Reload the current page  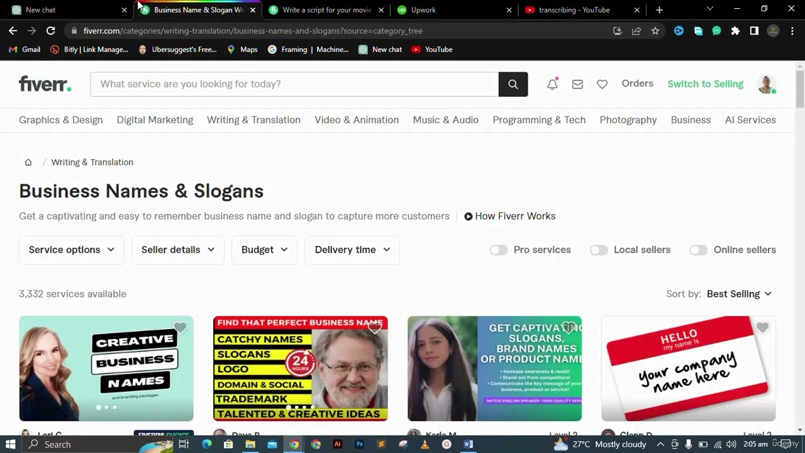tap(51, 31)
